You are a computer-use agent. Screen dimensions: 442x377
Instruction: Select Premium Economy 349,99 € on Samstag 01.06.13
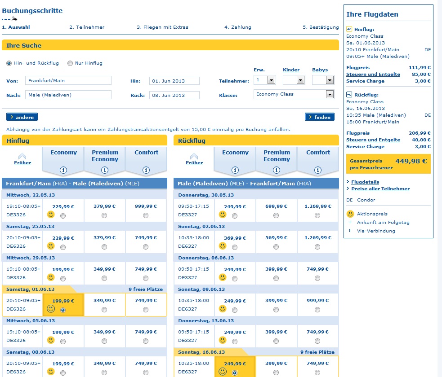[x=104, y=310]
